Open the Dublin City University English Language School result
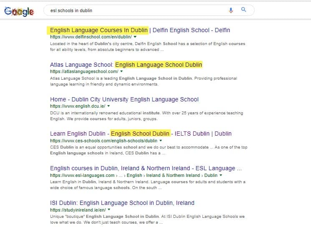Screen dimensions: 311x227 tap(124, 99)
